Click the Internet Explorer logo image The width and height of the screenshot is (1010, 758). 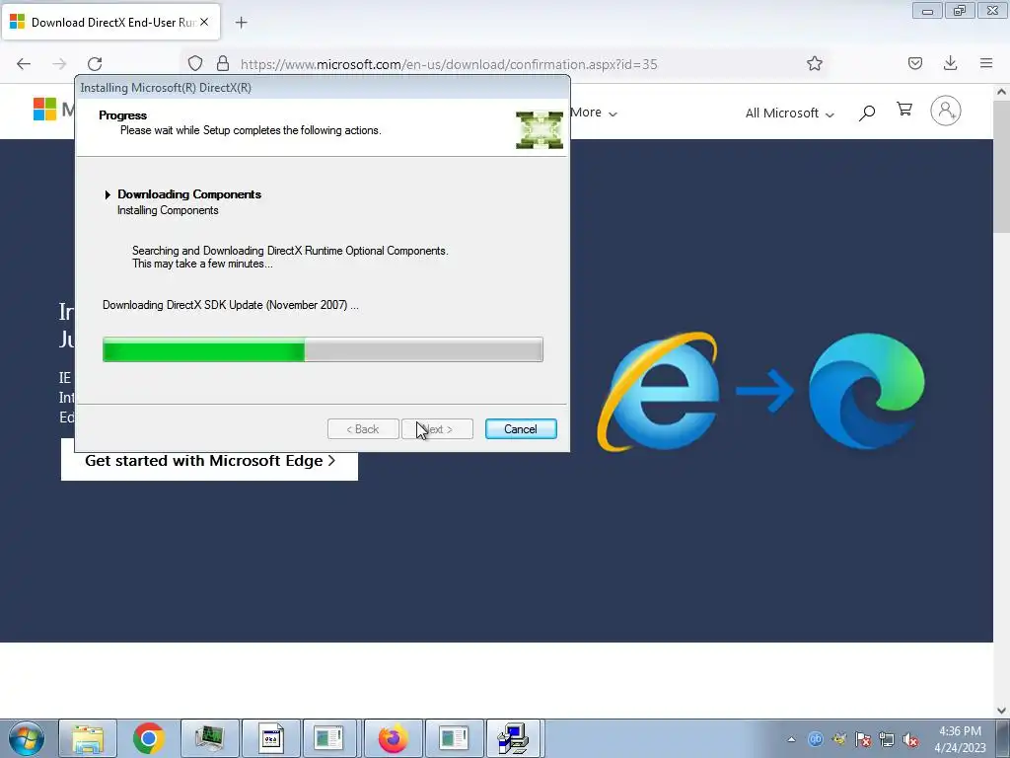(658, 391)
